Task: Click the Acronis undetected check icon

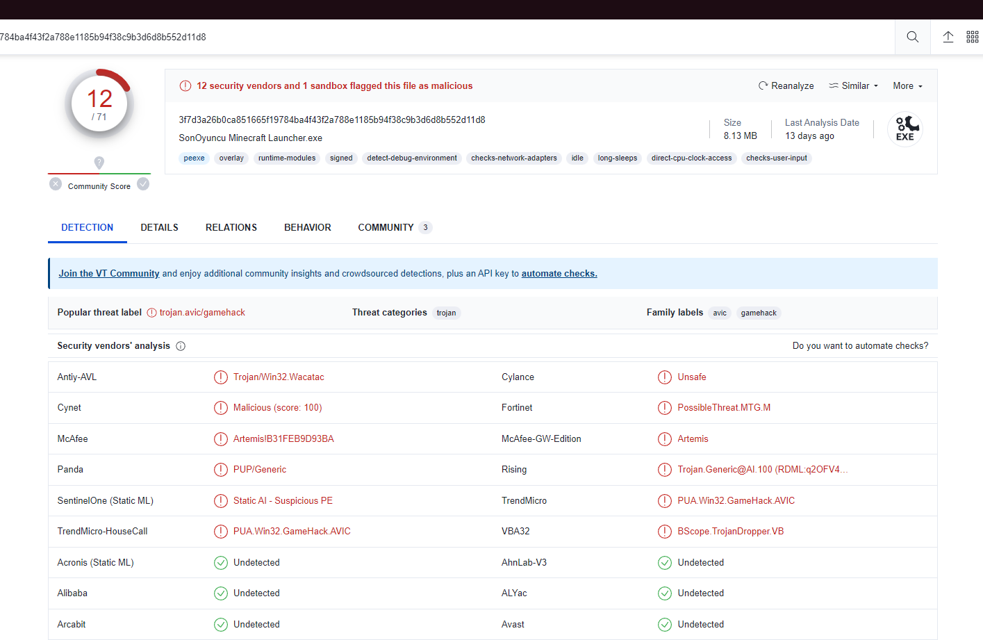Action: (x=221, y=563)
